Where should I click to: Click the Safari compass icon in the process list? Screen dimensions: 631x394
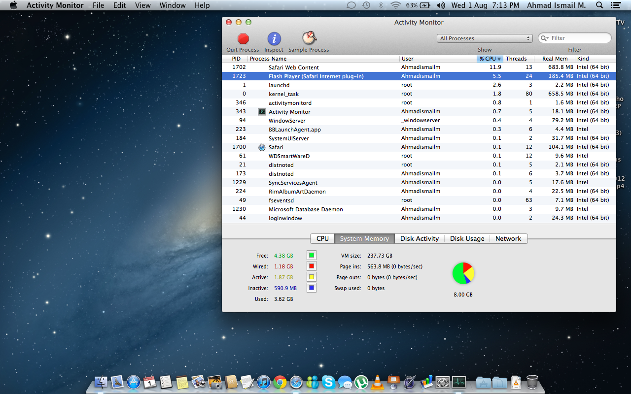coord(262,147)
